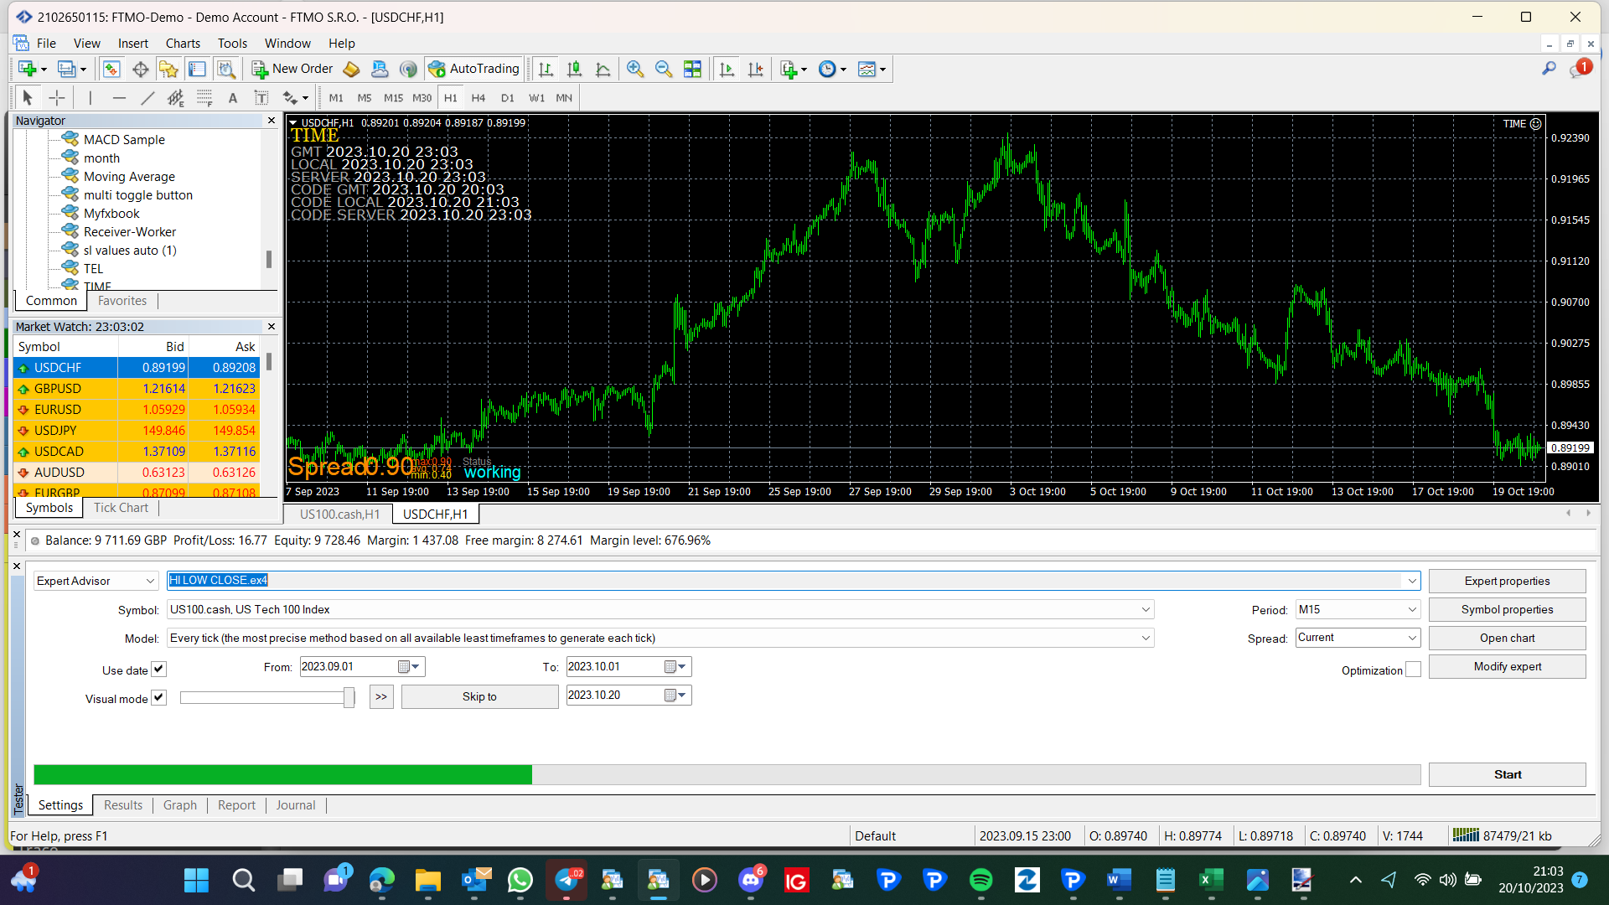Screen dimensions: 1609x905
Task: Click the visual mode speed slider handle
Action: pyautogui.click(x=349, y=697)
